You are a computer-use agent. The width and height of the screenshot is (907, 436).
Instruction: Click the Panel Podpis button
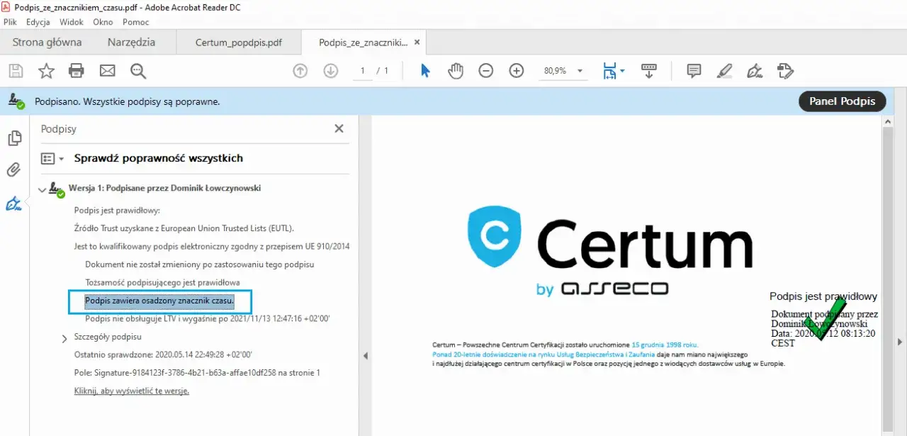click(x=842, y=101)
